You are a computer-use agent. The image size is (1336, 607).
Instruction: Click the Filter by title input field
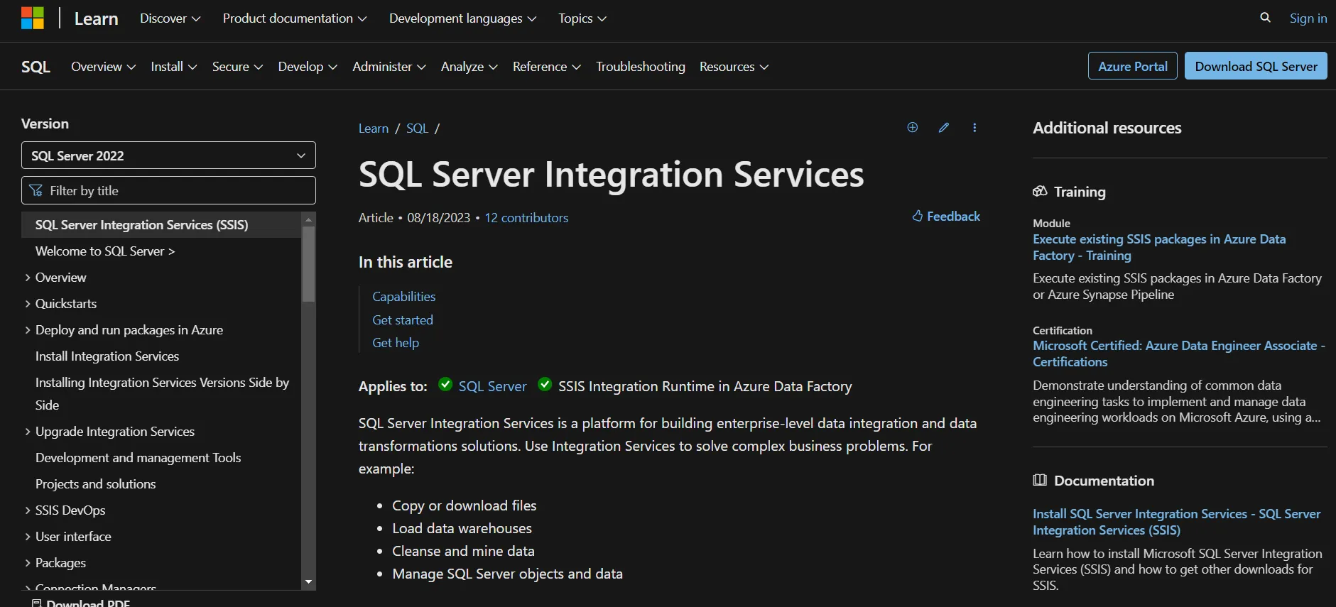pos(168,190)
